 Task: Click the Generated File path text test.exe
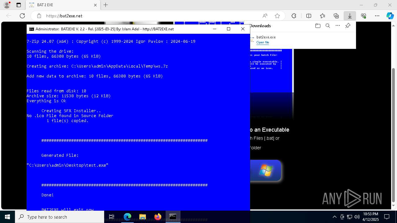point(68,165)
